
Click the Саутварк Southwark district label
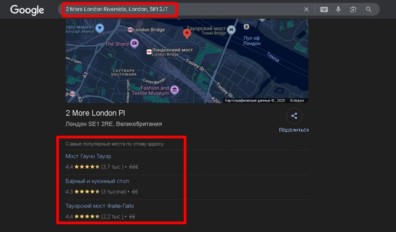[124, 73]
